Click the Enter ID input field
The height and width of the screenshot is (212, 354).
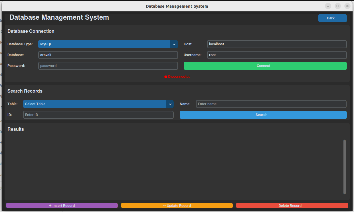coord(98,115)
